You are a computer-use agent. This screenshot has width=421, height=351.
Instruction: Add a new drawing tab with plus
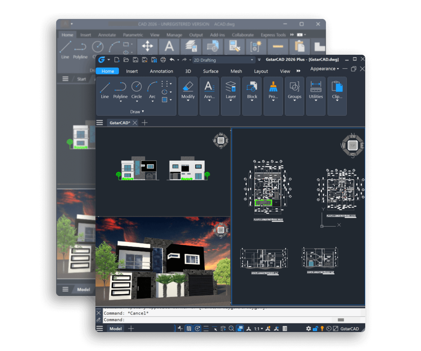pos(145,122)
